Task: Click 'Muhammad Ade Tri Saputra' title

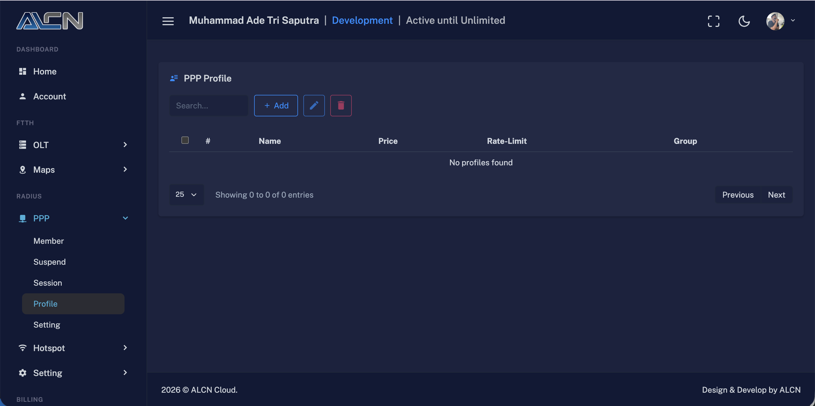Action: tap(254, 20)
